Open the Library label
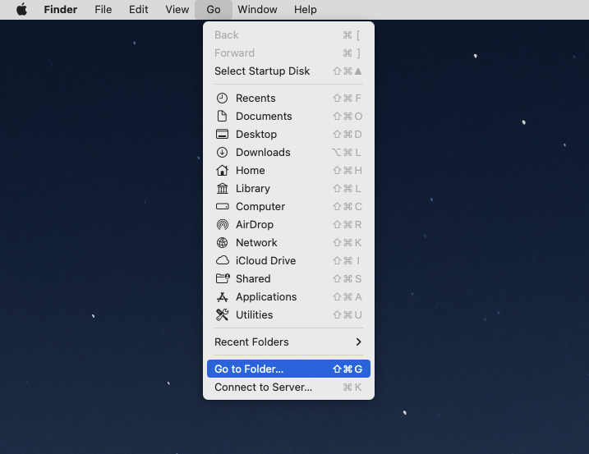589x454 pixels. [253, 188]
